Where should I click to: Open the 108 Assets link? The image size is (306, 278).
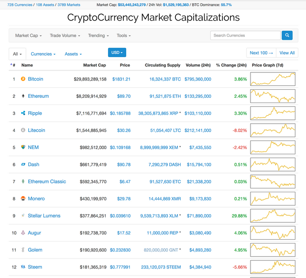45,5
